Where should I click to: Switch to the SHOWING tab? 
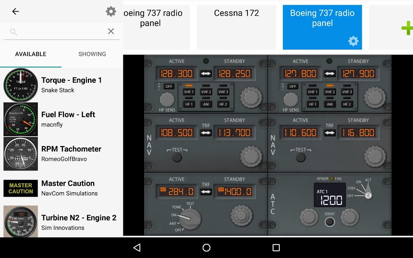(92, 54)
